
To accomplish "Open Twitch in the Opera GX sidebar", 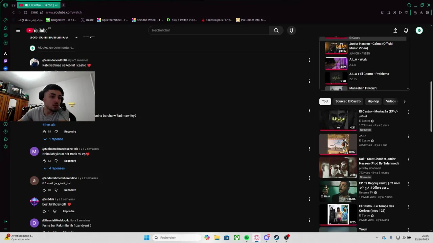I will [x=5, y=61].
